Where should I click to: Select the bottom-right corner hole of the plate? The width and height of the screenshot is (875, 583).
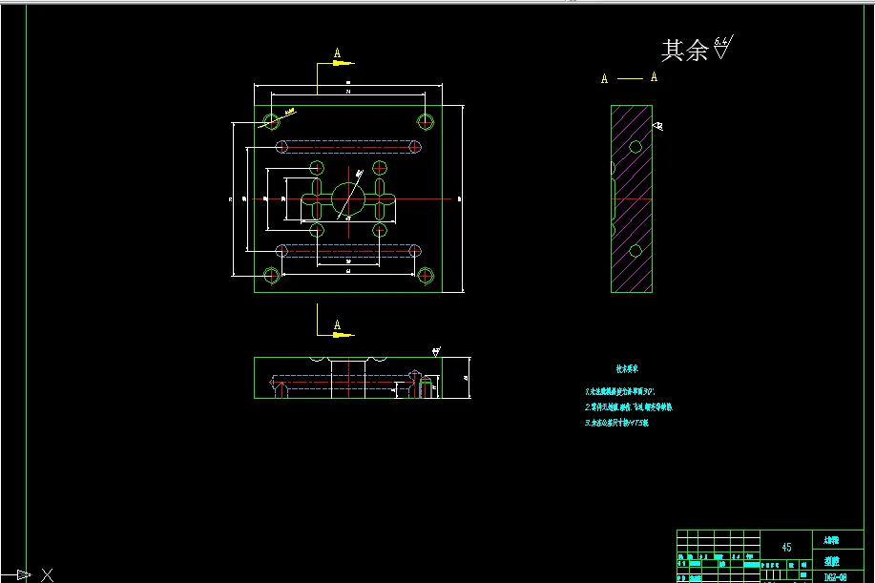pyautogui.click(x=426, y=275)
